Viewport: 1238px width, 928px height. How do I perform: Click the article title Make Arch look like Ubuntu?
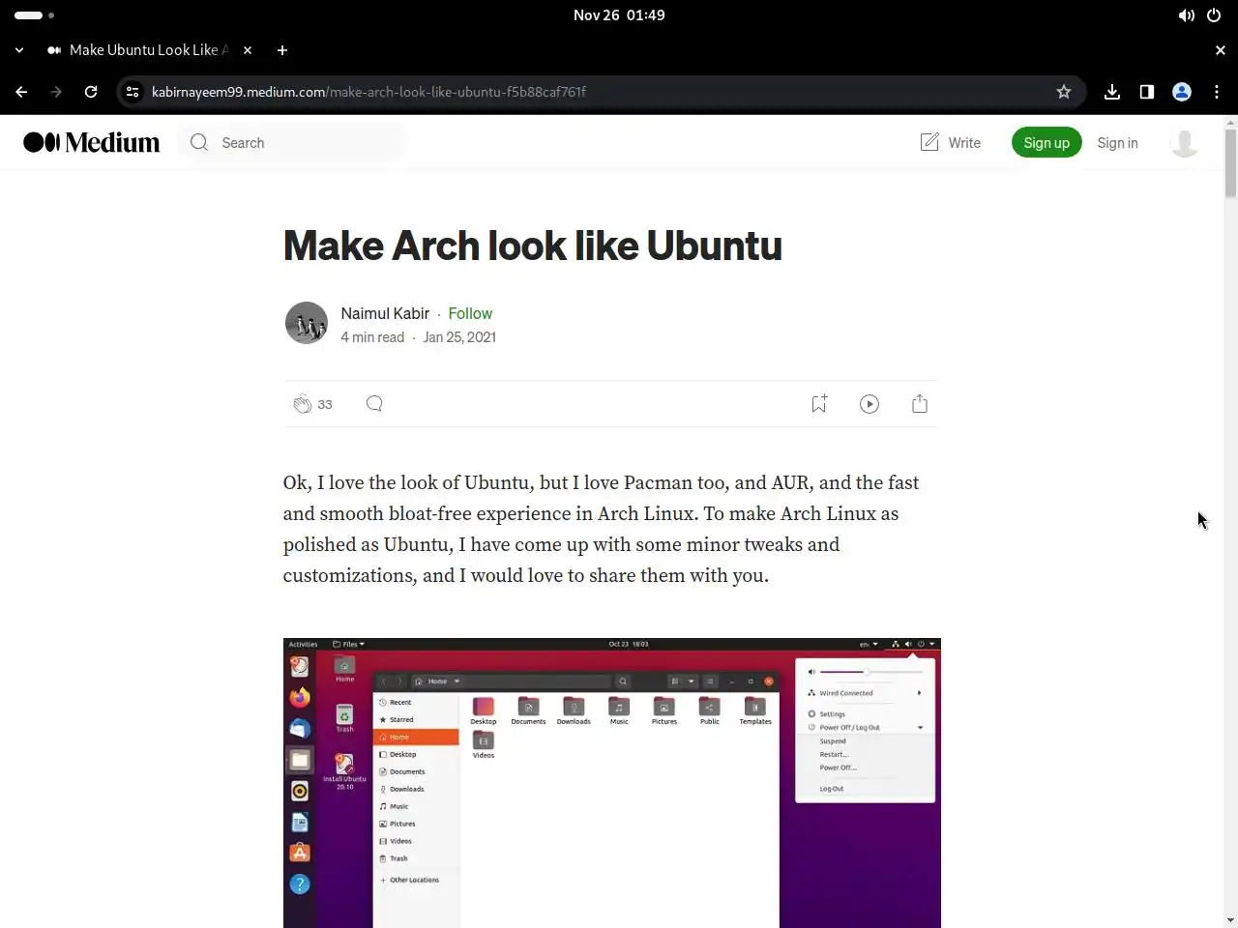(533, 246)
